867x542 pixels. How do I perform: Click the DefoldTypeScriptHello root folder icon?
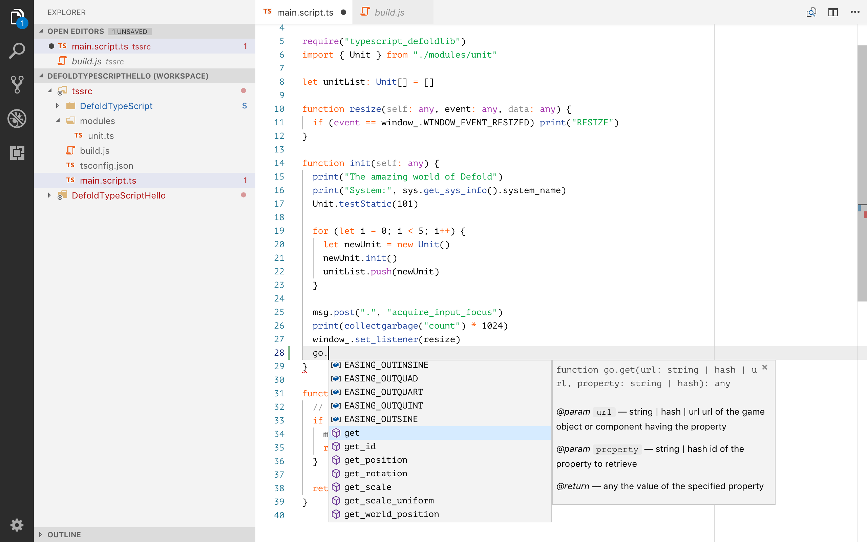tap(62, 195)
